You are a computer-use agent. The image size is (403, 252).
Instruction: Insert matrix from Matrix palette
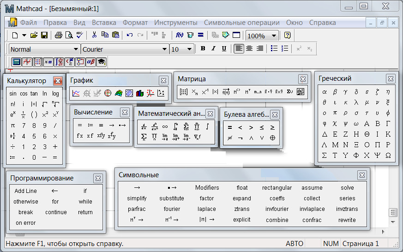(184, 92)
